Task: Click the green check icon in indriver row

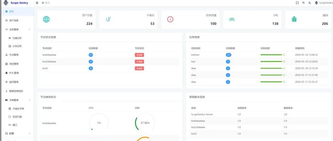Action: click(x=284, y=55)
